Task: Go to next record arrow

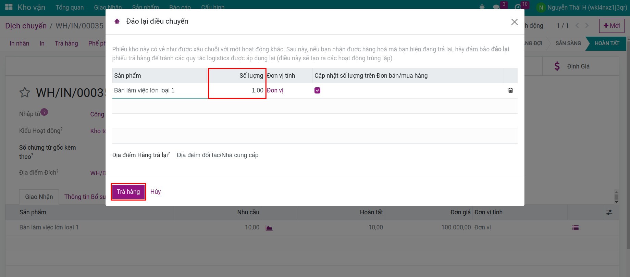Action: coord(587,26)
